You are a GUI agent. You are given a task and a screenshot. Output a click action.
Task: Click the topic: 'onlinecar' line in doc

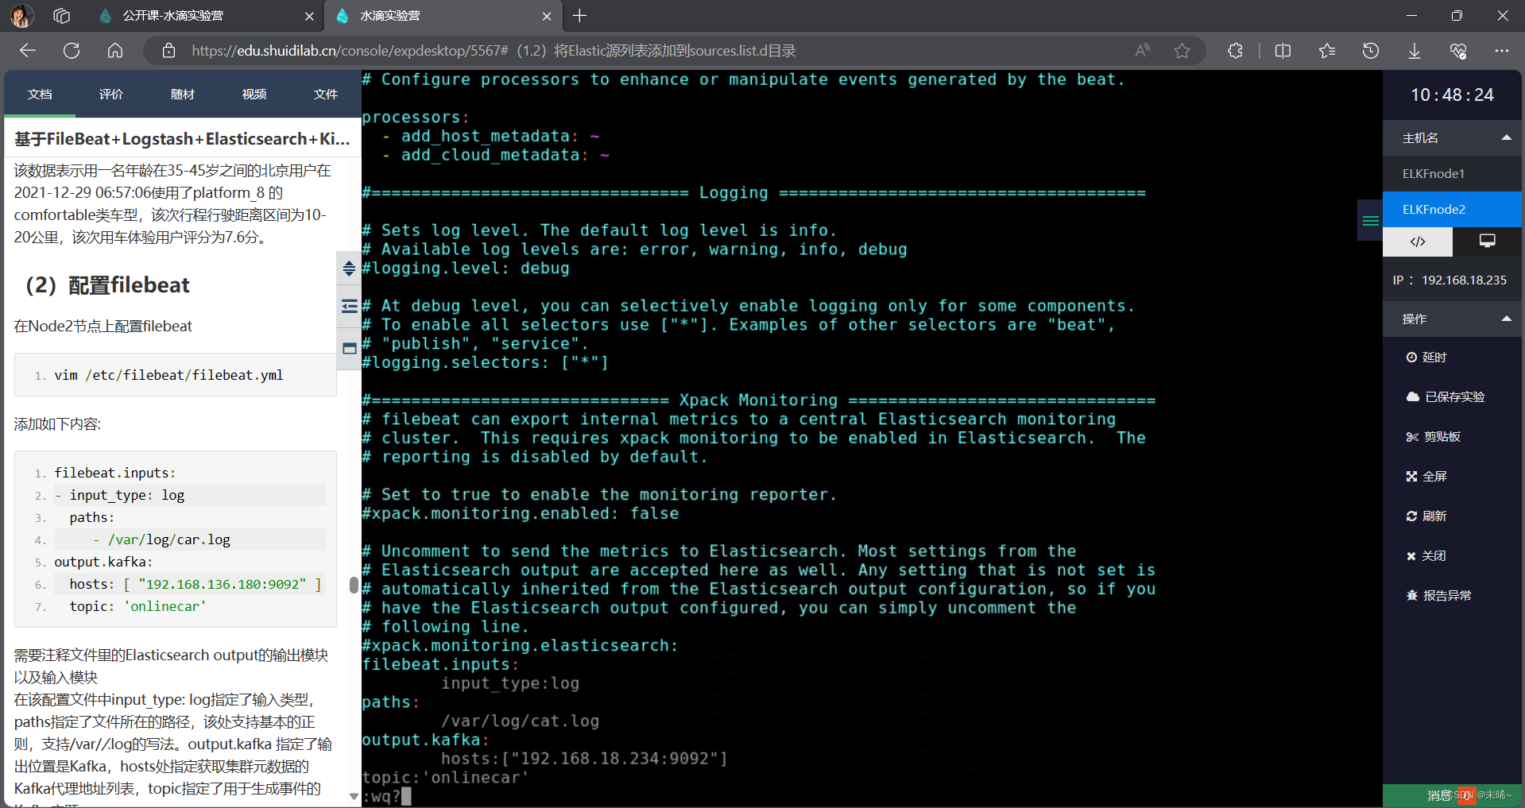coord(137,606)
